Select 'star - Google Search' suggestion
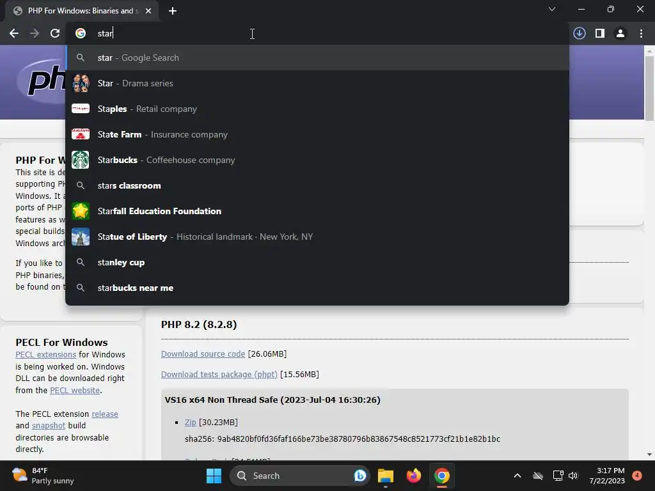 (317, 58)
